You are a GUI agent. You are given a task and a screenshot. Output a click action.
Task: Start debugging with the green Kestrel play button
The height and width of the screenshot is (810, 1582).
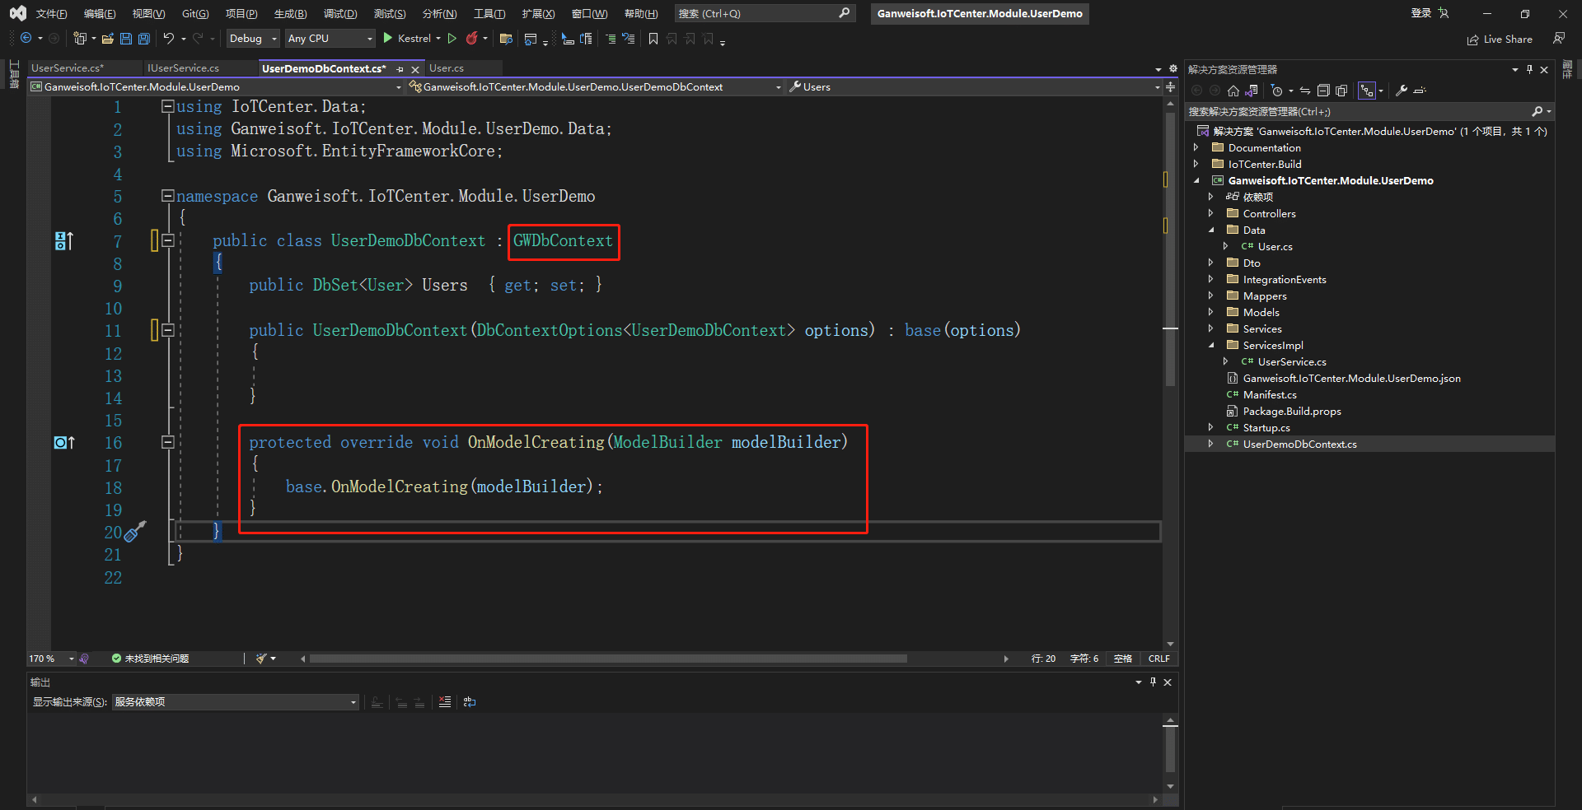388,39
